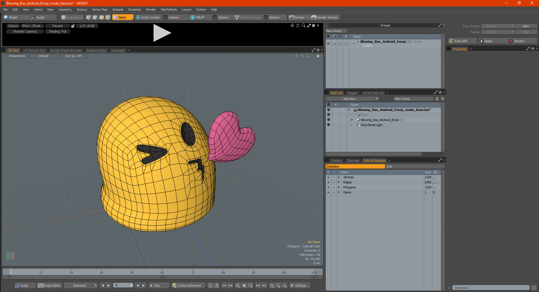Toggle visibility of Directional Light
Image resolution: width=539 pixels, height=292 pixels.
[x=328, y=125]
